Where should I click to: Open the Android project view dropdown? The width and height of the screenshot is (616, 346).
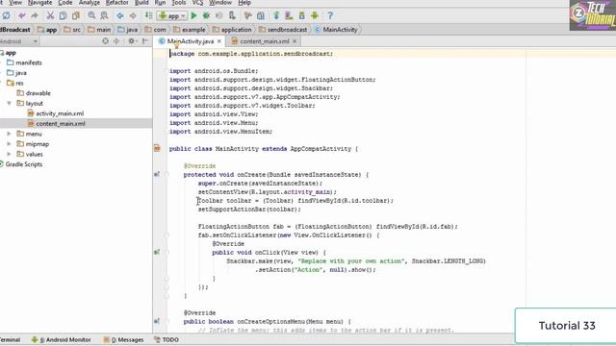(19, 41)
